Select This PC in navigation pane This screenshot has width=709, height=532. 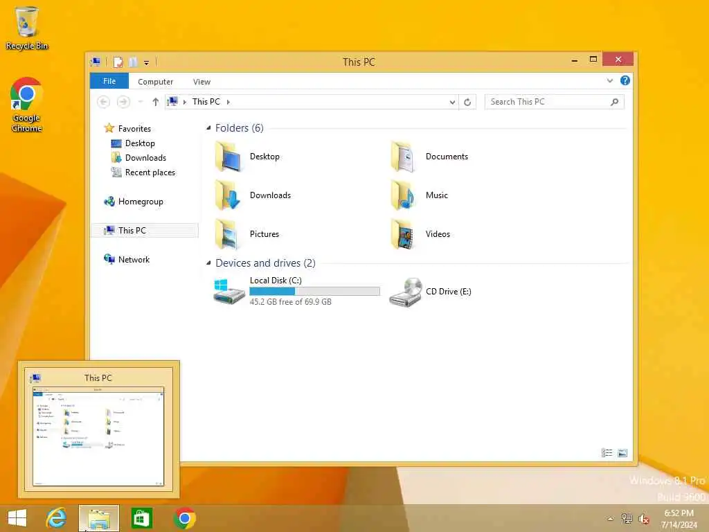(x=145, y=230)
